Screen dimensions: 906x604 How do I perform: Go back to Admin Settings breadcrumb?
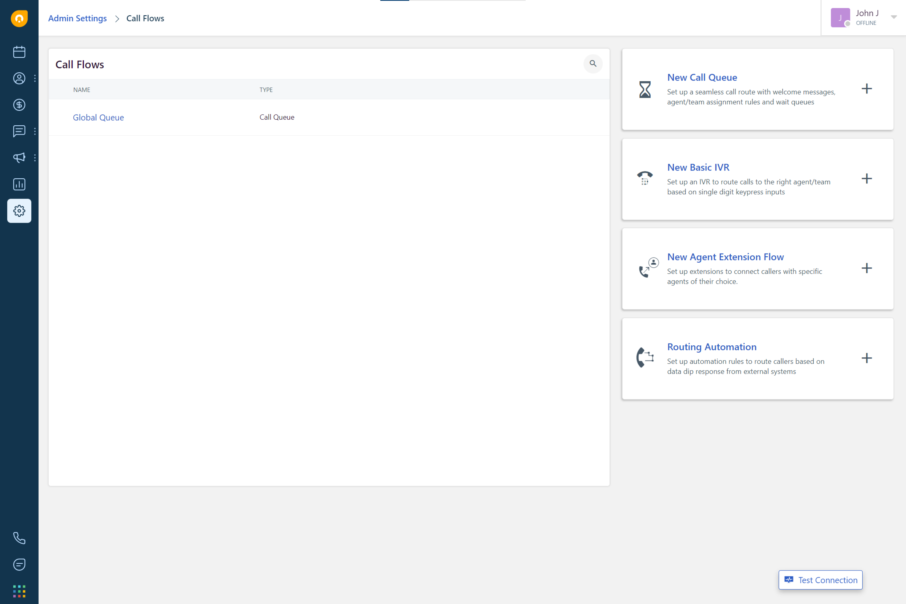tap(77, 18)
